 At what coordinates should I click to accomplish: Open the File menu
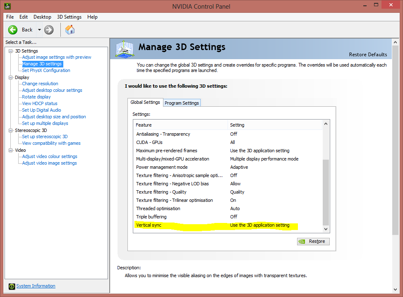point(10,17)
